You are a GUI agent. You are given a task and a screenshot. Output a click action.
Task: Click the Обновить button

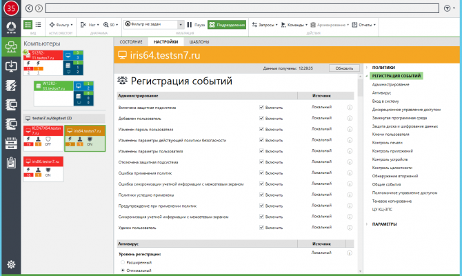[x=344, y=68]
